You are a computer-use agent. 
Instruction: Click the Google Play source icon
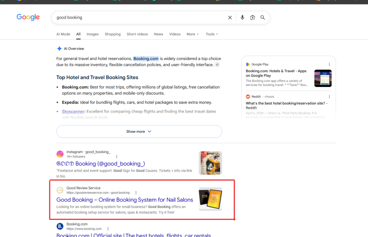pos(248,64)
